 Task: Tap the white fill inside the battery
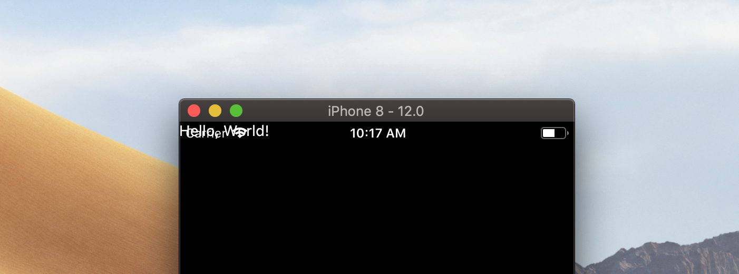[x=549, y=133]
